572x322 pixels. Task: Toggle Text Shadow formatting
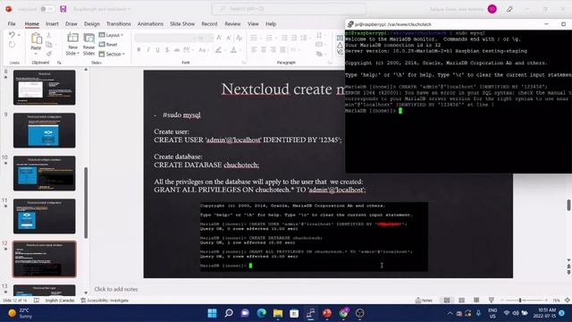pos(167,50)
